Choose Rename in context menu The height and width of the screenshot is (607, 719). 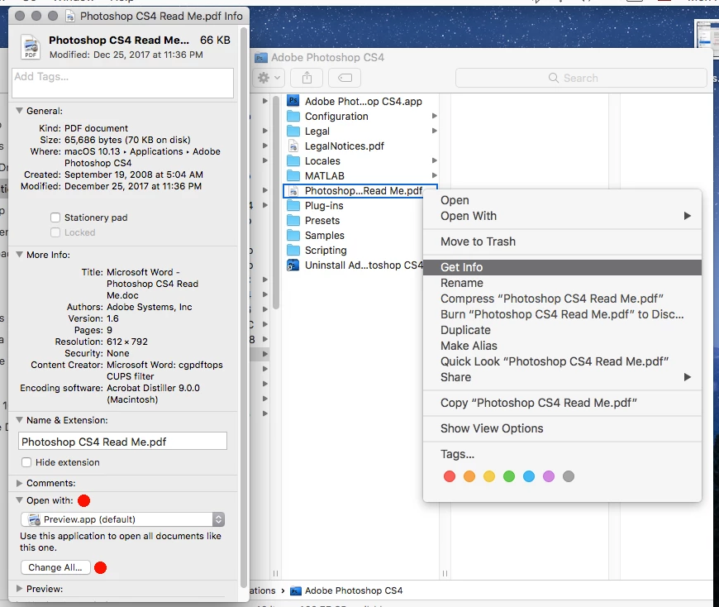pos(562,283)
